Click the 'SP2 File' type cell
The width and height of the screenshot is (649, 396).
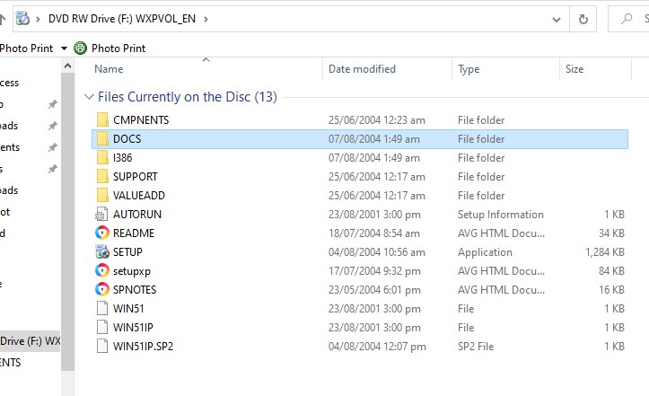476,347
